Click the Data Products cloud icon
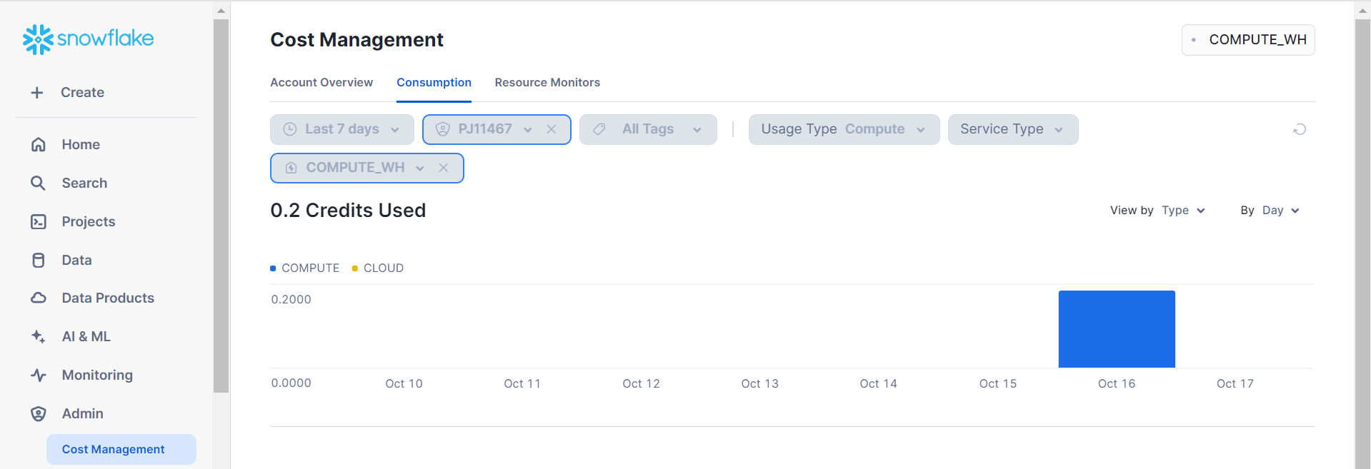Screen dimensions: 1371x469 tap(39, 298)
